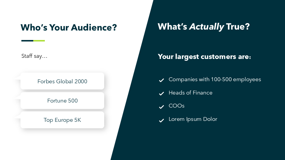Click the "Staff say…" text
The width and height of the screenshot is (285, 160).
(34, 56)
